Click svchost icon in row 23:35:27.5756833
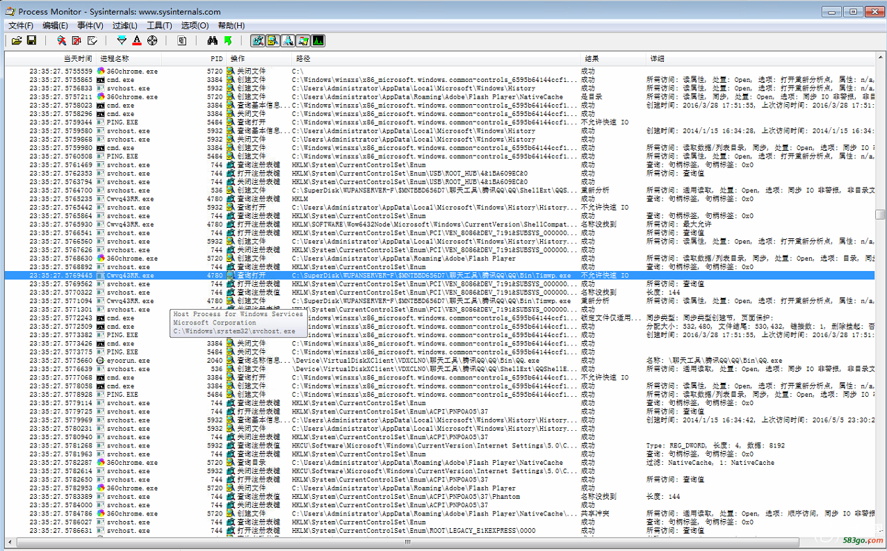The height and width of the screenshot is (551, 887). pyautogui.click(x=101, y=88)
